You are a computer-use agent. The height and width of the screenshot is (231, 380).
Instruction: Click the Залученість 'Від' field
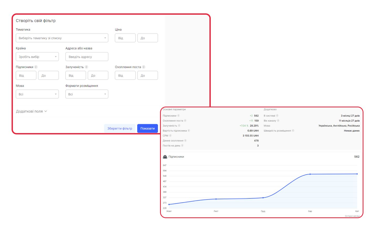(x=76, y=75)
